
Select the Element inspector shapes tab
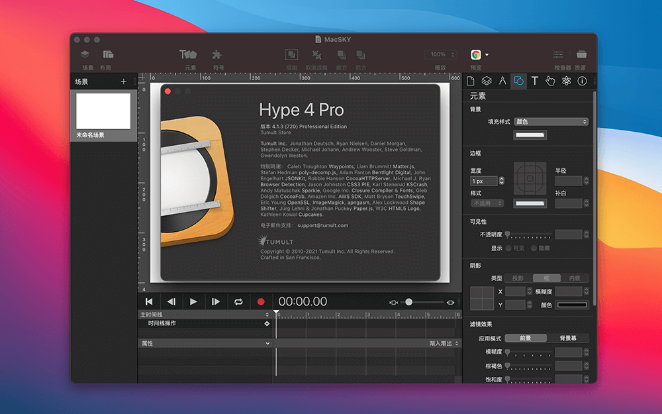(x=518, y=81)
